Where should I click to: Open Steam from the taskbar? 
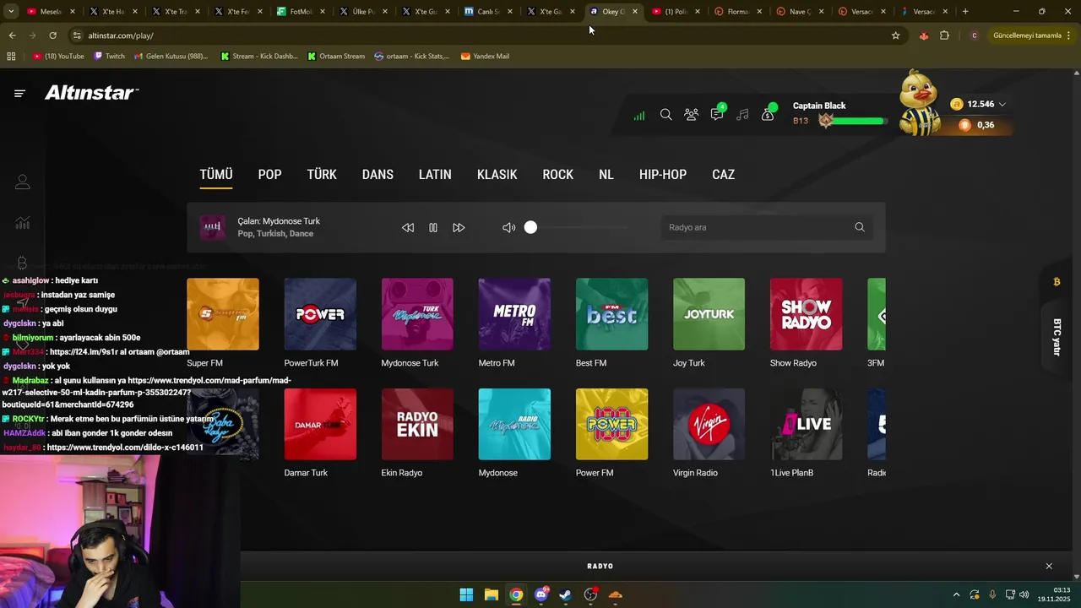tap(566, 594)
